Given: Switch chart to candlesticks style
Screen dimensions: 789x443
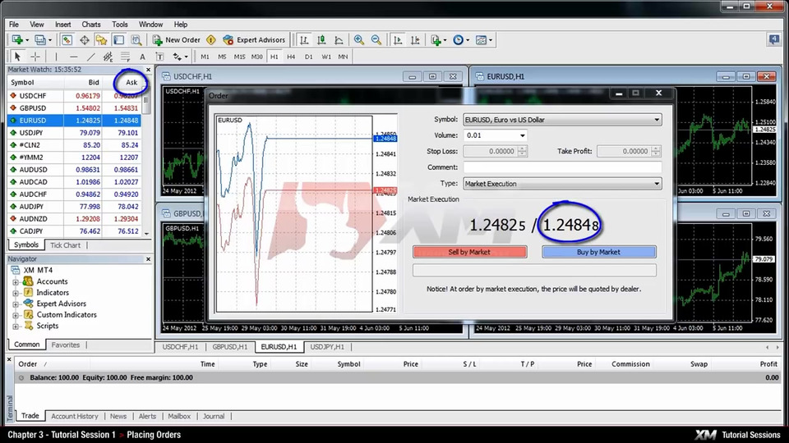Looking at the screenshot, I should [321, 39].
